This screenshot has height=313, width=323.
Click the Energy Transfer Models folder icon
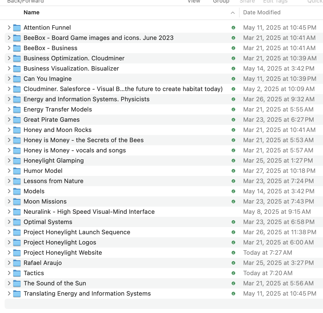point(17,109)
